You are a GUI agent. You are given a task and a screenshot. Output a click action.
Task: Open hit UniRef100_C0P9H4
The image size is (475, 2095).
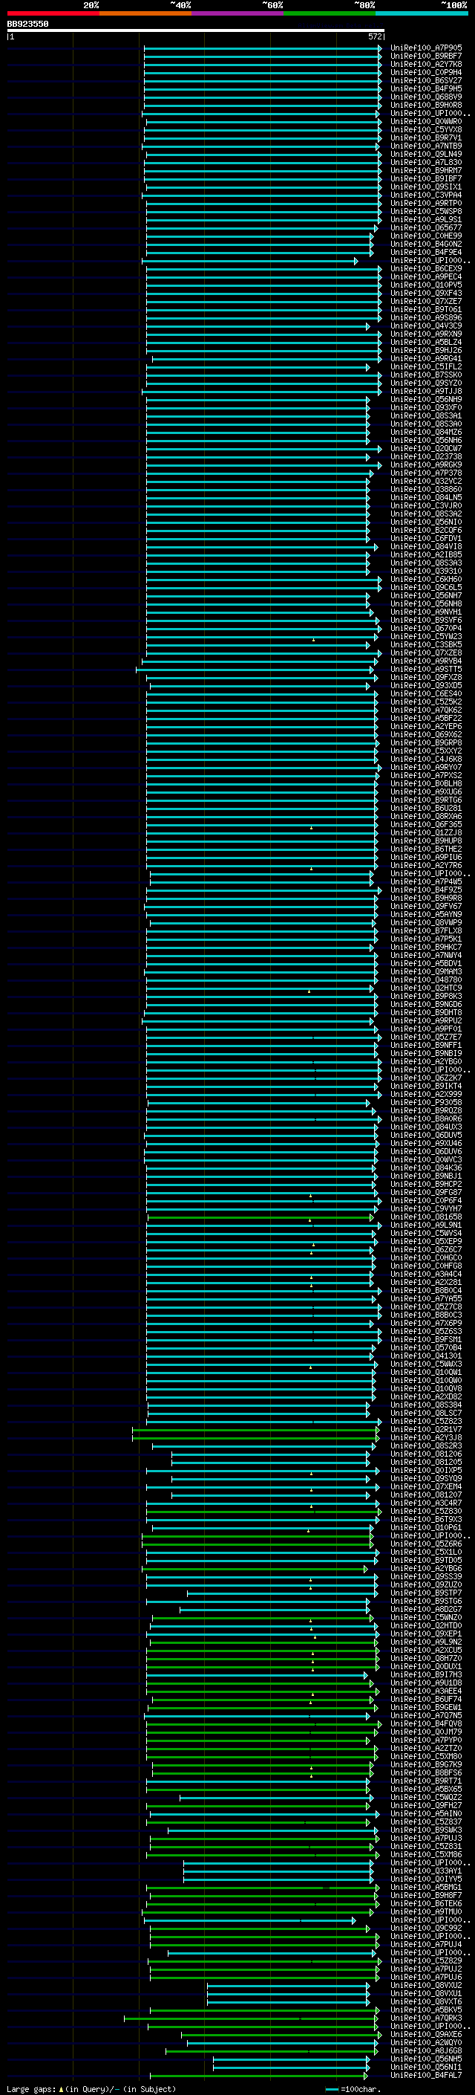426,72
